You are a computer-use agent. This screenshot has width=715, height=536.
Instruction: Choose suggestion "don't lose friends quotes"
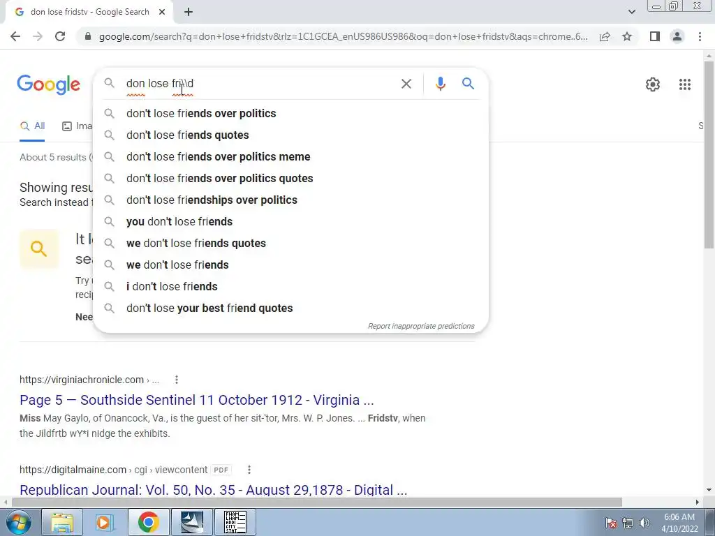[x=187, y=135]
